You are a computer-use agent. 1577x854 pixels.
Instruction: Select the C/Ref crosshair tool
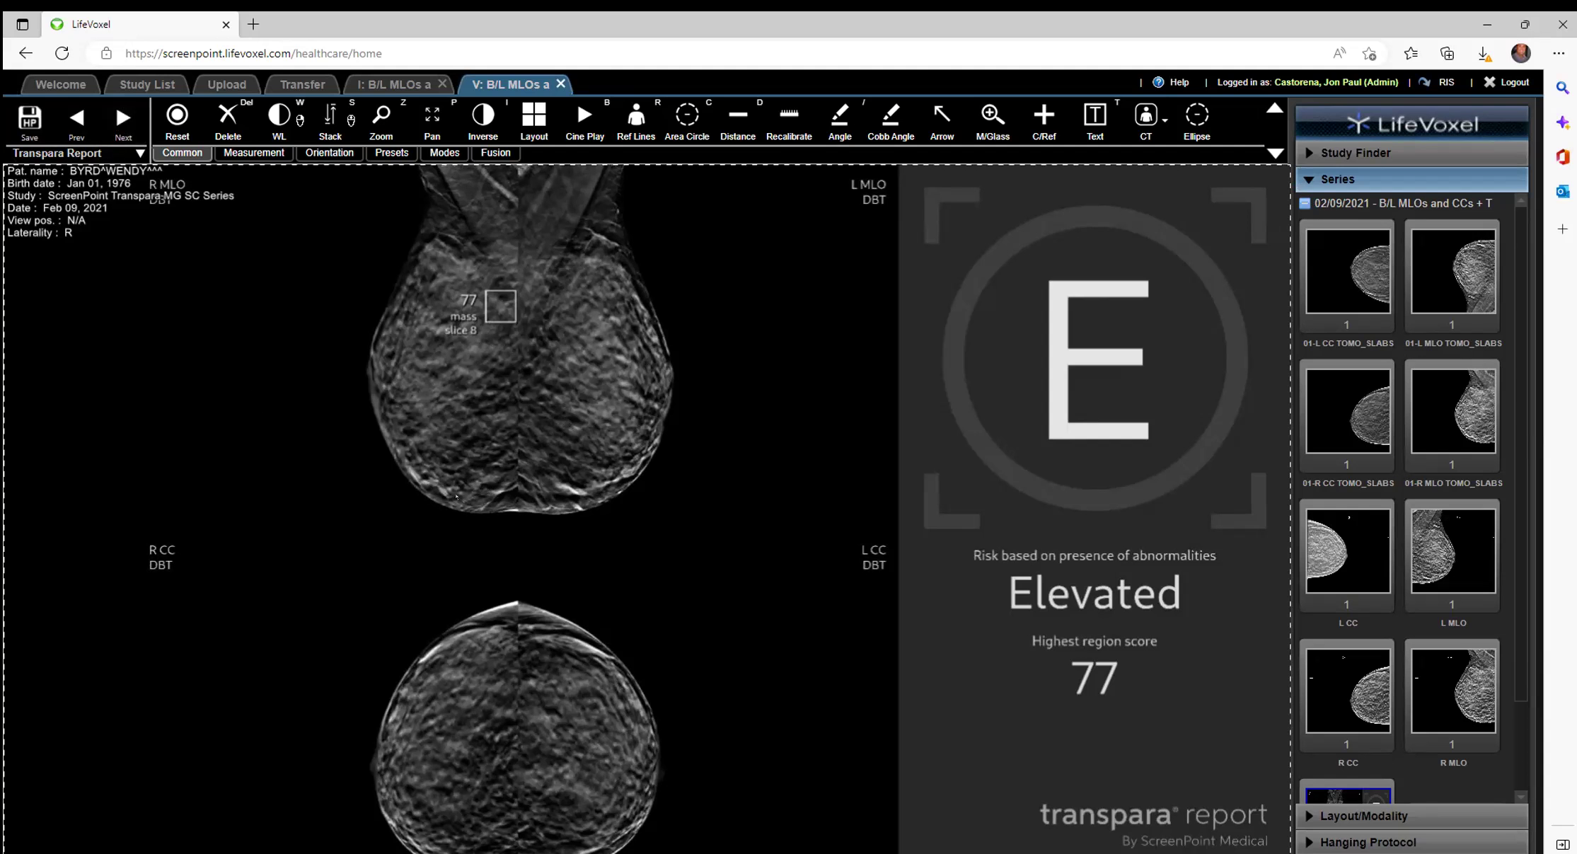pyautogui.click(x=1044, y=122)
